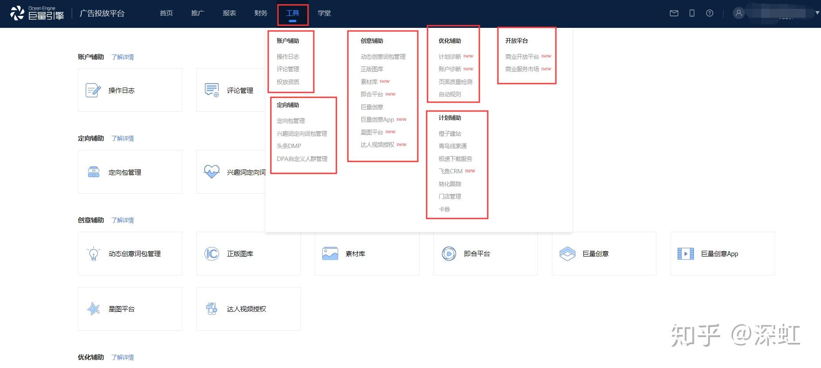821x368 pixels.
Task: Select 头条DMP menu entry
Action: point(289,146)
